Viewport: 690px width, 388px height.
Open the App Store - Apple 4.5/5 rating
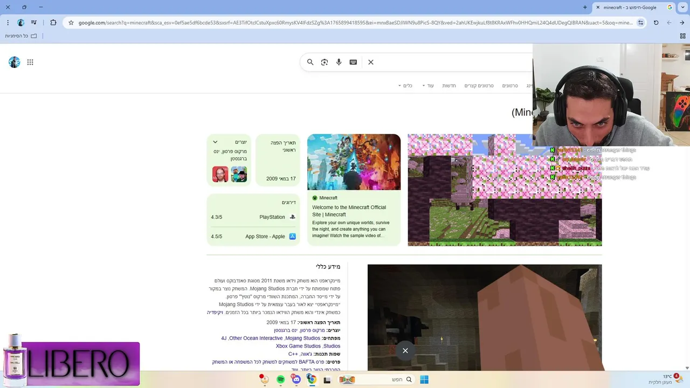(253, 237)
